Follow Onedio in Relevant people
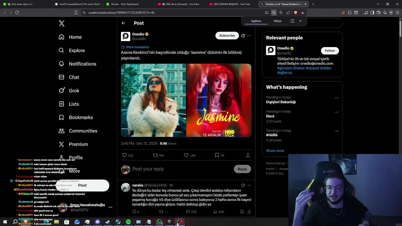This screenshot has width=402, height=226. coord(330,51)
